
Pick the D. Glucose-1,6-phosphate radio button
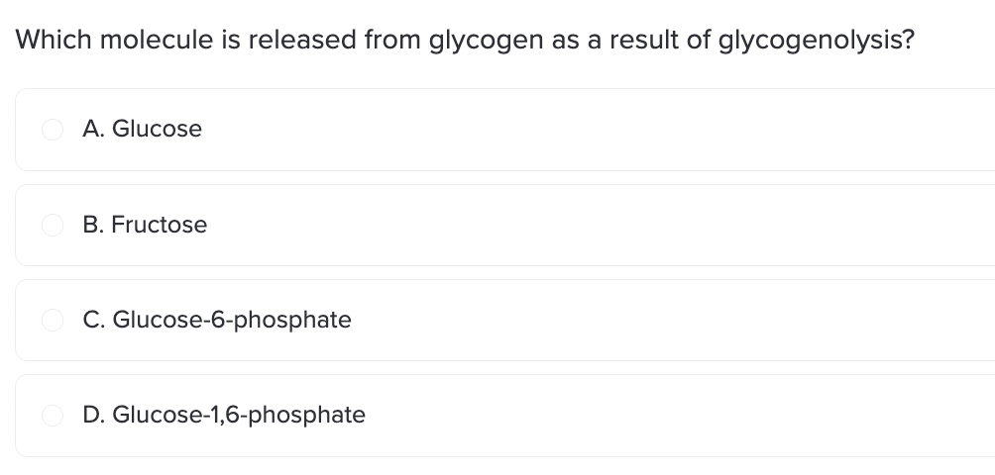[x=53, y=416]
